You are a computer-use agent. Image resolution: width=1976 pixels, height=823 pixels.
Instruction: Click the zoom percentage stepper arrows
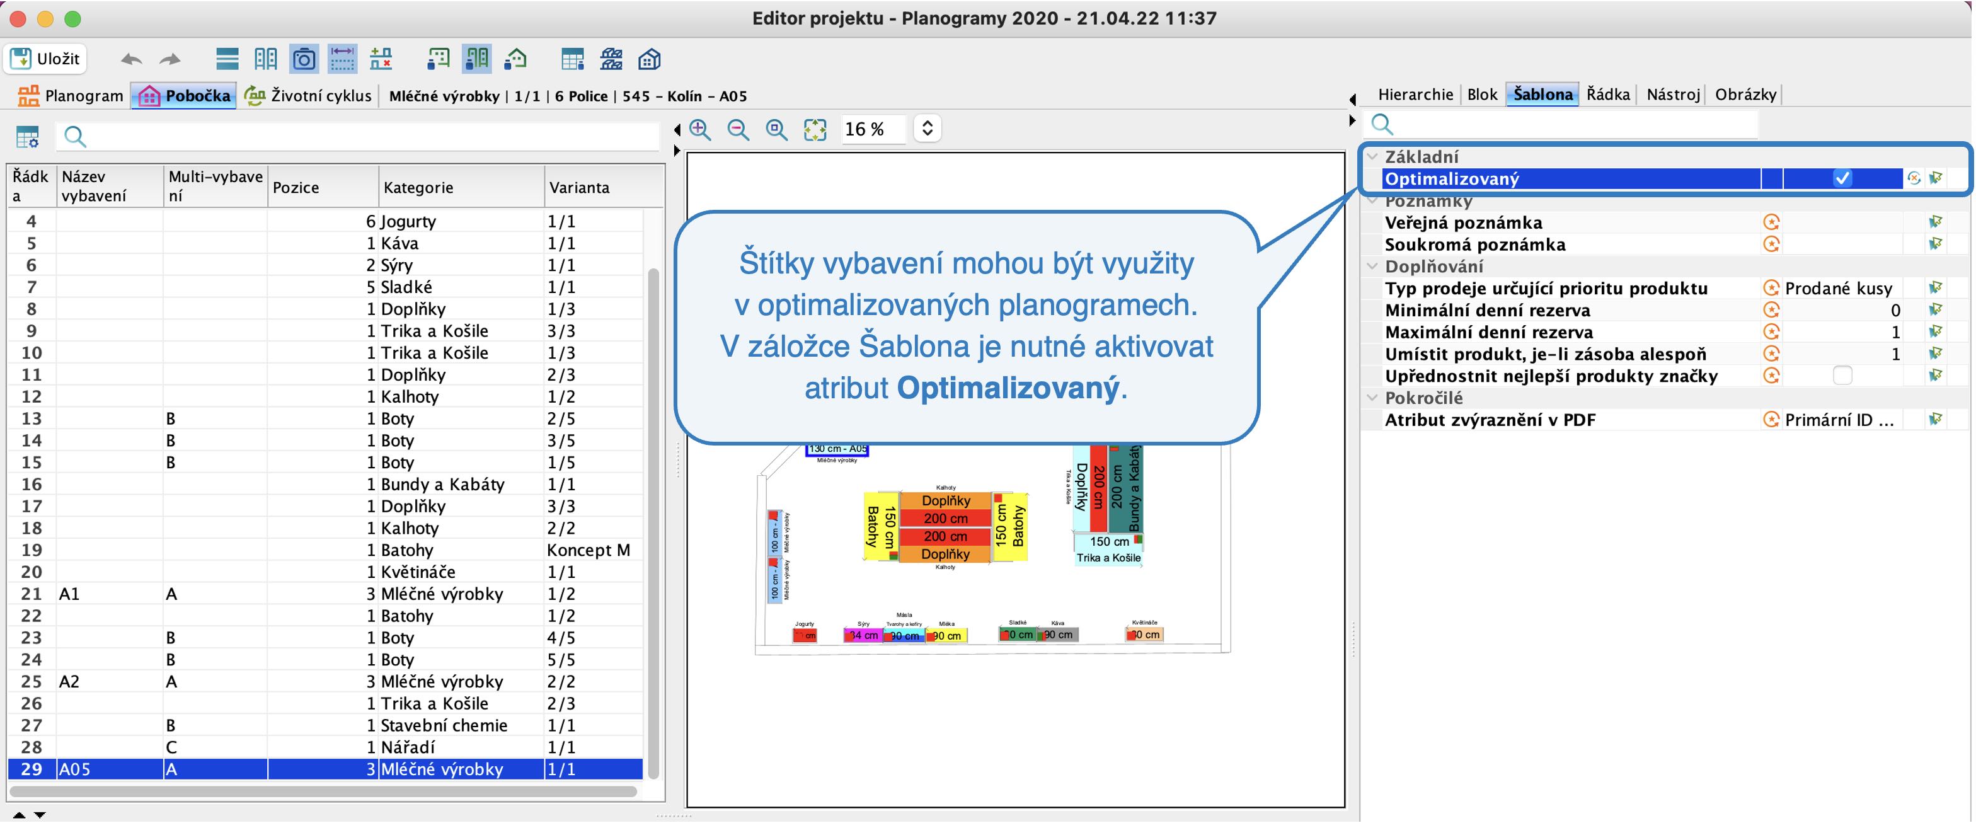click(x=928, y=129)
